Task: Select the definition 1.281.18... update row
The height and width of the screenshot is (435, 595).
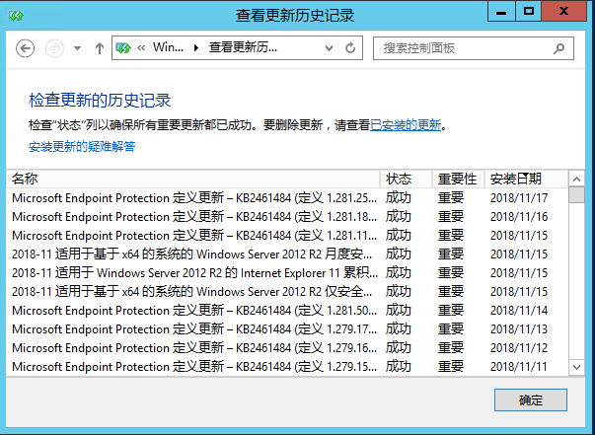Action: click(x=287, y=217)
